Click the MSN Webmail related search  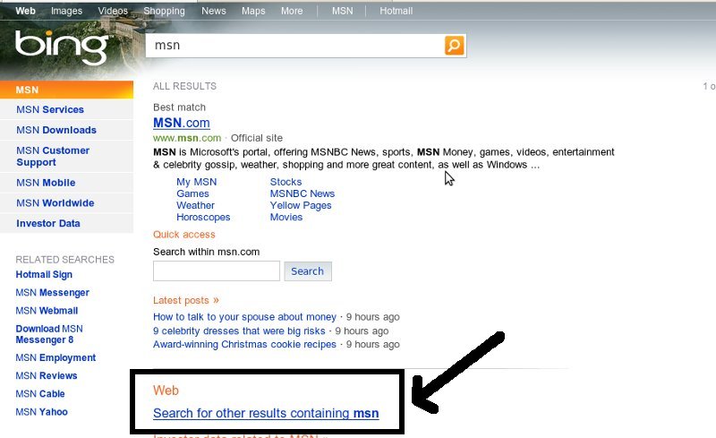click(47, 311)
